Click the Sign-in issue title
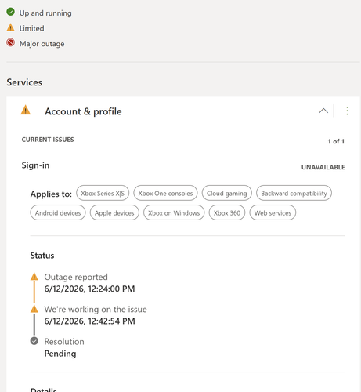 (x=35, y=165)
